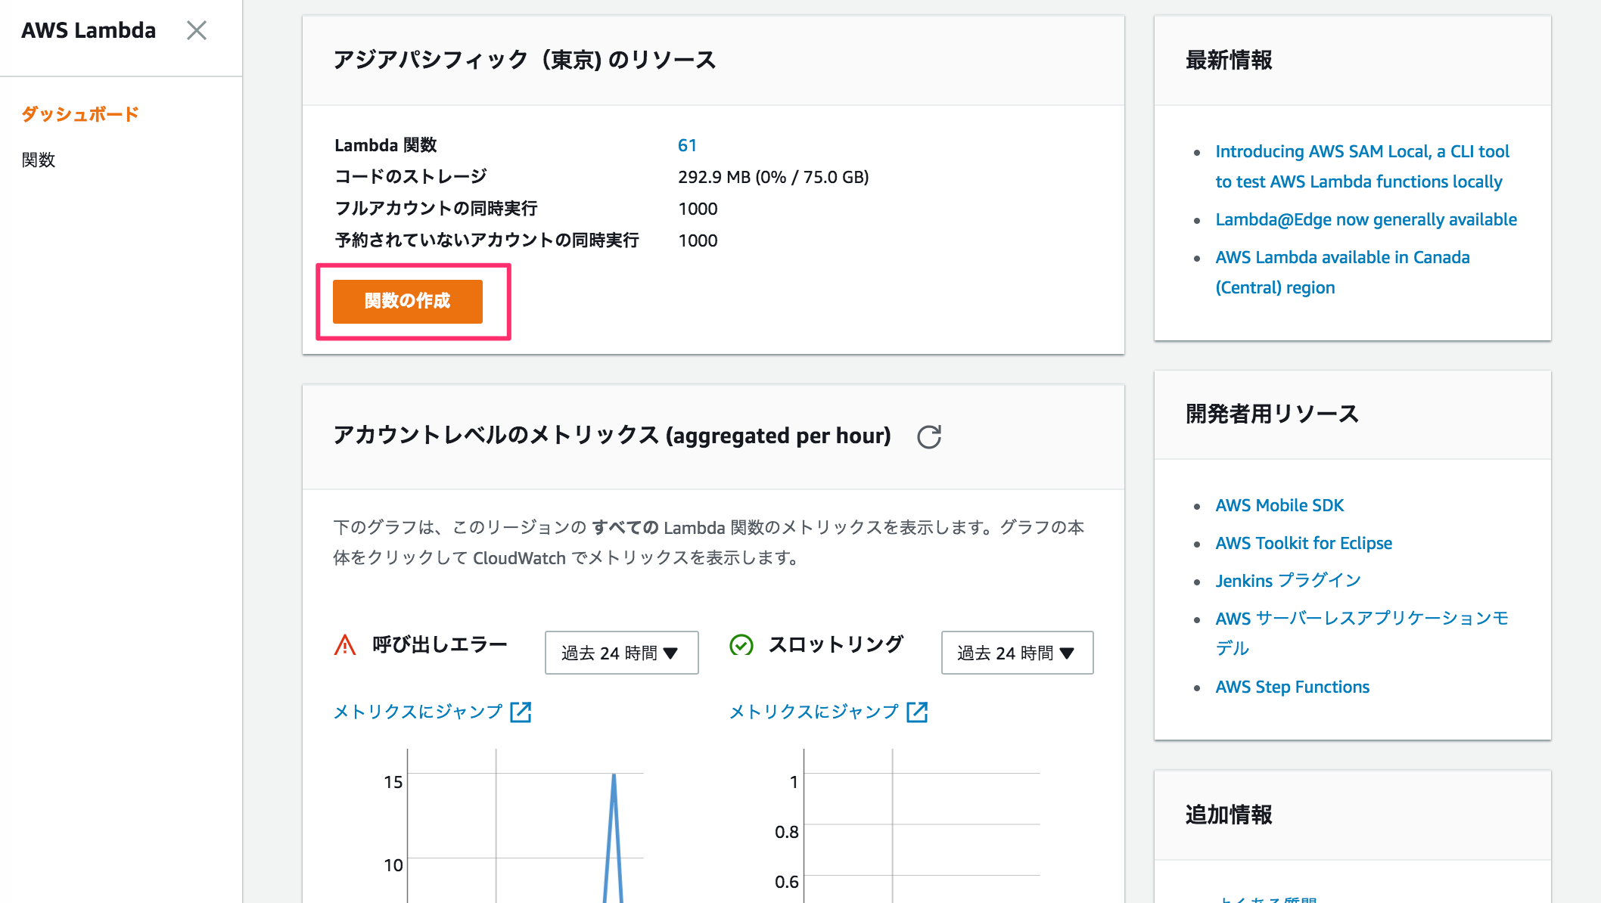This screenshot has width=1601, height=903.
Task: Click the 追加情報 panel heading
Action: pyautogui.click(x=1229, y=815)
